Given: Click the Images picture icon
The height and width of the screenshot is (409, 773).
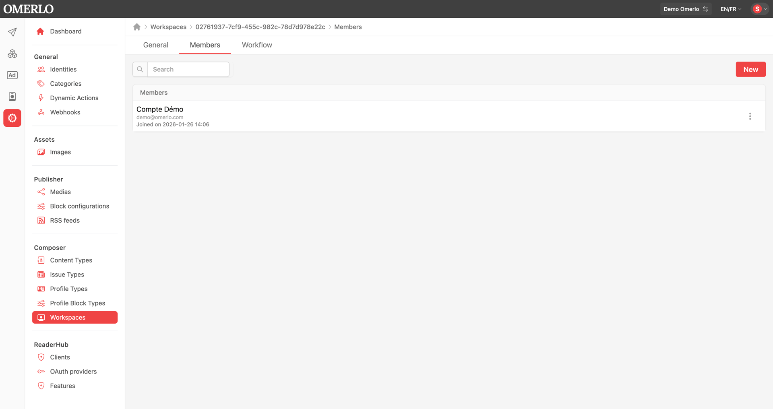Looking at the screenshot, I should 41,152.
